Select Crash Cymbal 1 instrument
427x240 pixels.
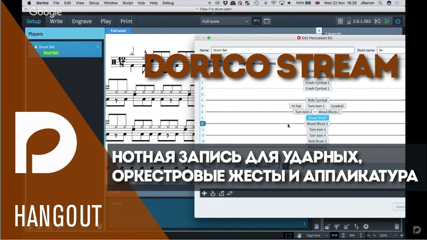coord(317,89)
